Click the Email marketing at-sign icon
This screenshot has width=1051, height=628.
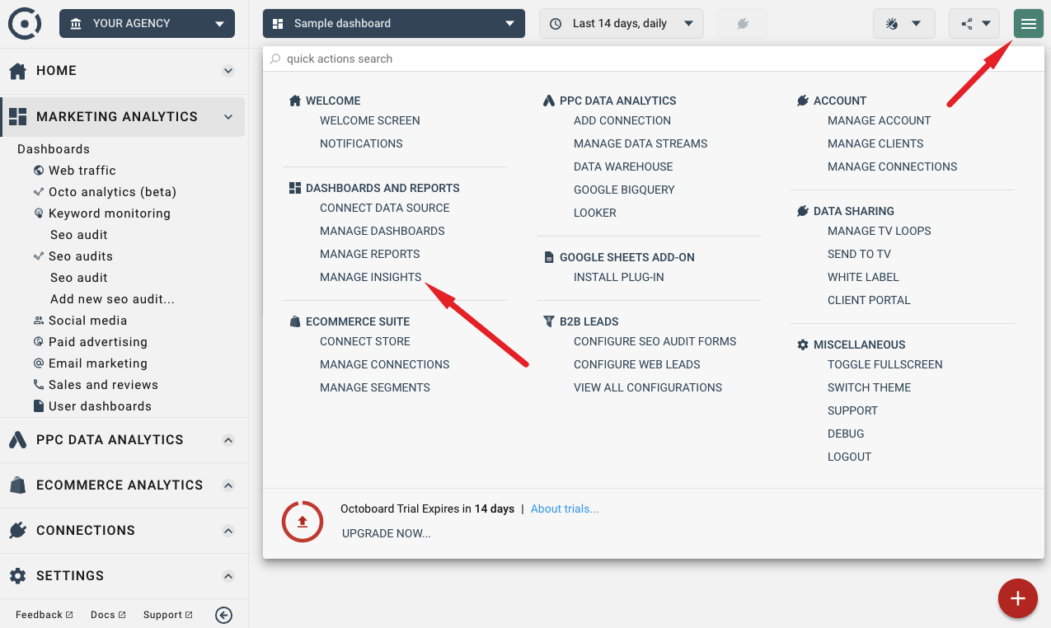click(39, 363)
